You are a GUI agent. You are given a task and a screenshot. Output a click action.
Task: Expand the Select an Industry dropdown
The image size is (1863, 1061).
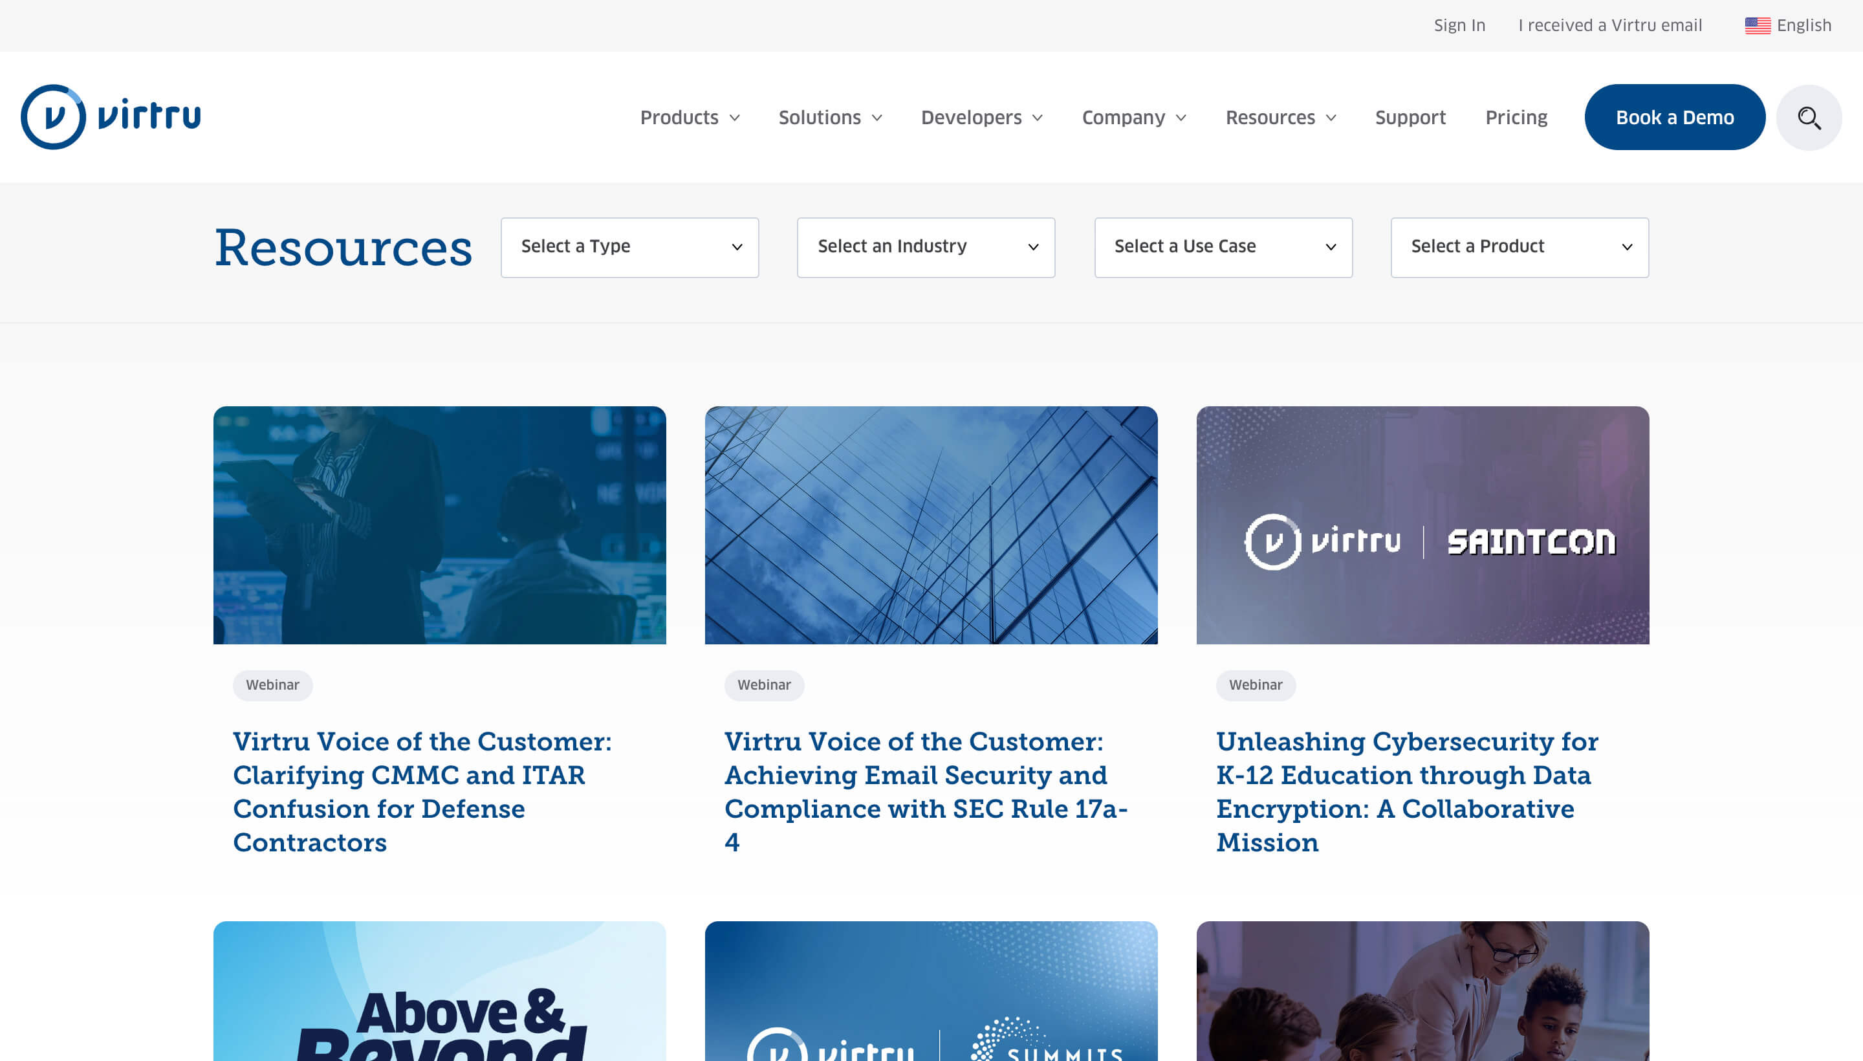tap(925, 247)
